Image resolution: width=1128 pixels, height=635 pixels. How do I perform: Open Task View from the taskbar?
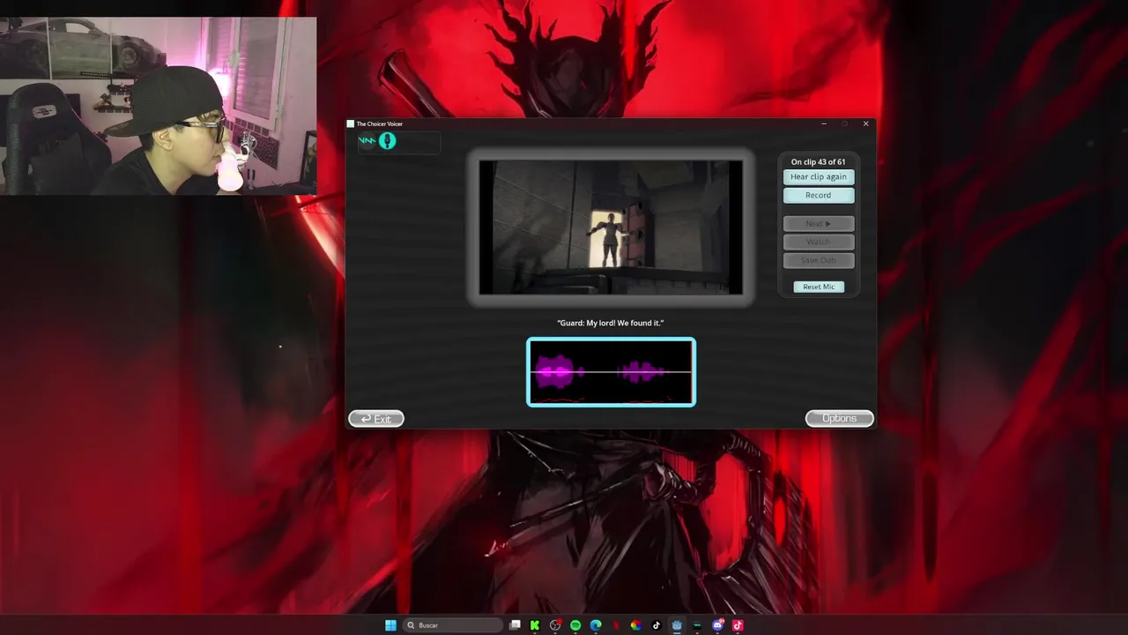(515, 625)
